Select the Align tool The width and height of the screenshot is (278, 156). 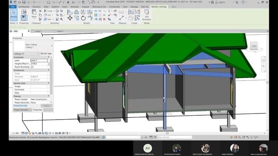(69, 12)
